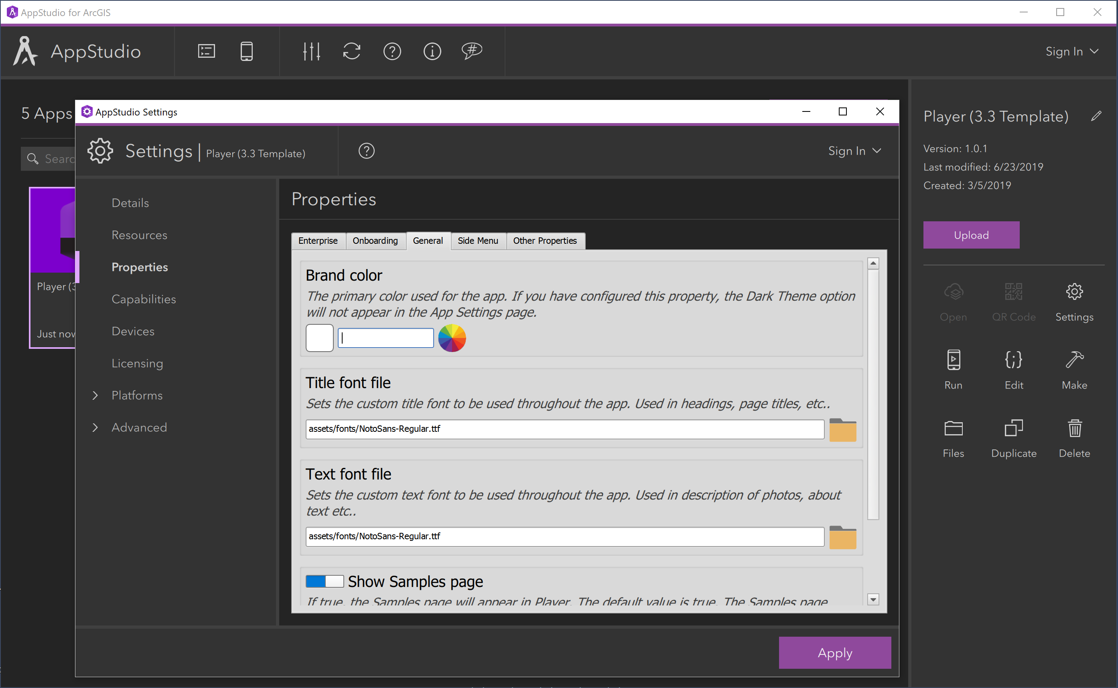Expand the Advanced section
This screenshot has width=1118, height=688.
[138, 426]
